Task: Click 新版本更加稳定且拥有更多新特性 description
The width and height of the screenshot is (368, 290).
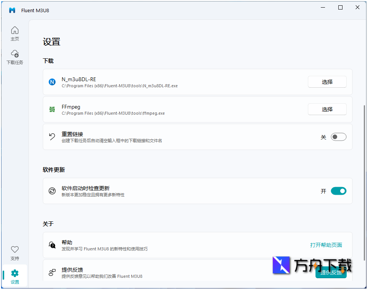Action: tap(93, 195)
